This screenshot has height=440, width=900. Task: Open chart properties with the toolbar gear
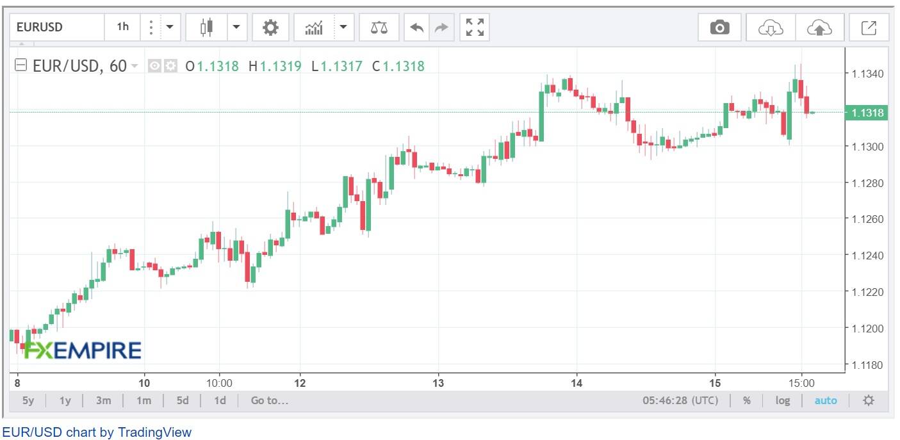[x=271, y=27]
